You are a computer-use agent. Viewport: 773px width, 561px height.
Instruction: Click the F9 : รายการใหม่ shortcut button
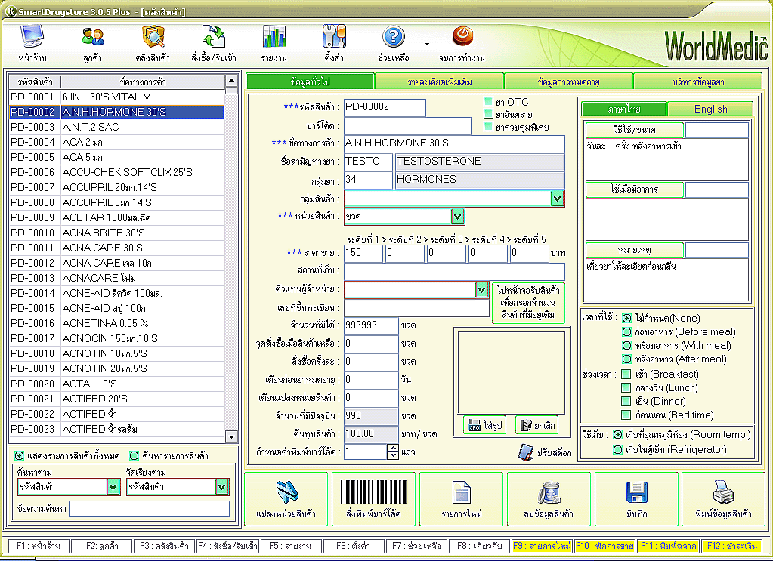pyautogui.click(x=542, y=546)
